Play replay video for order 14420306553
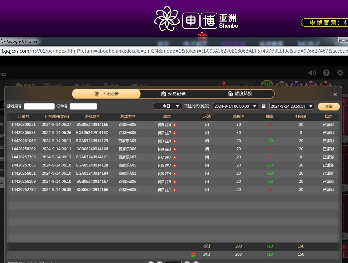348x263 pixels. (174, 133)
